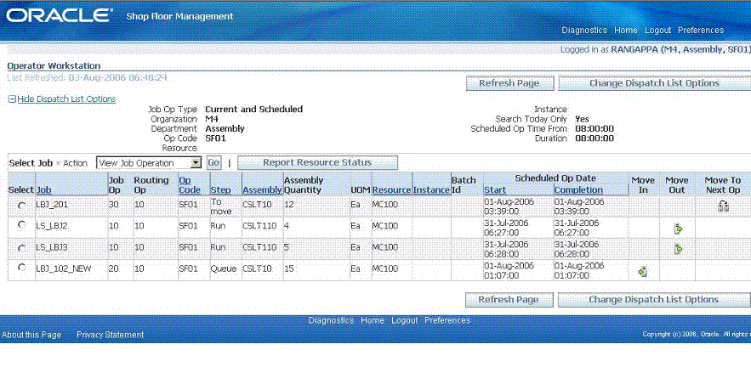Open the About this Page link

(31, 335)
